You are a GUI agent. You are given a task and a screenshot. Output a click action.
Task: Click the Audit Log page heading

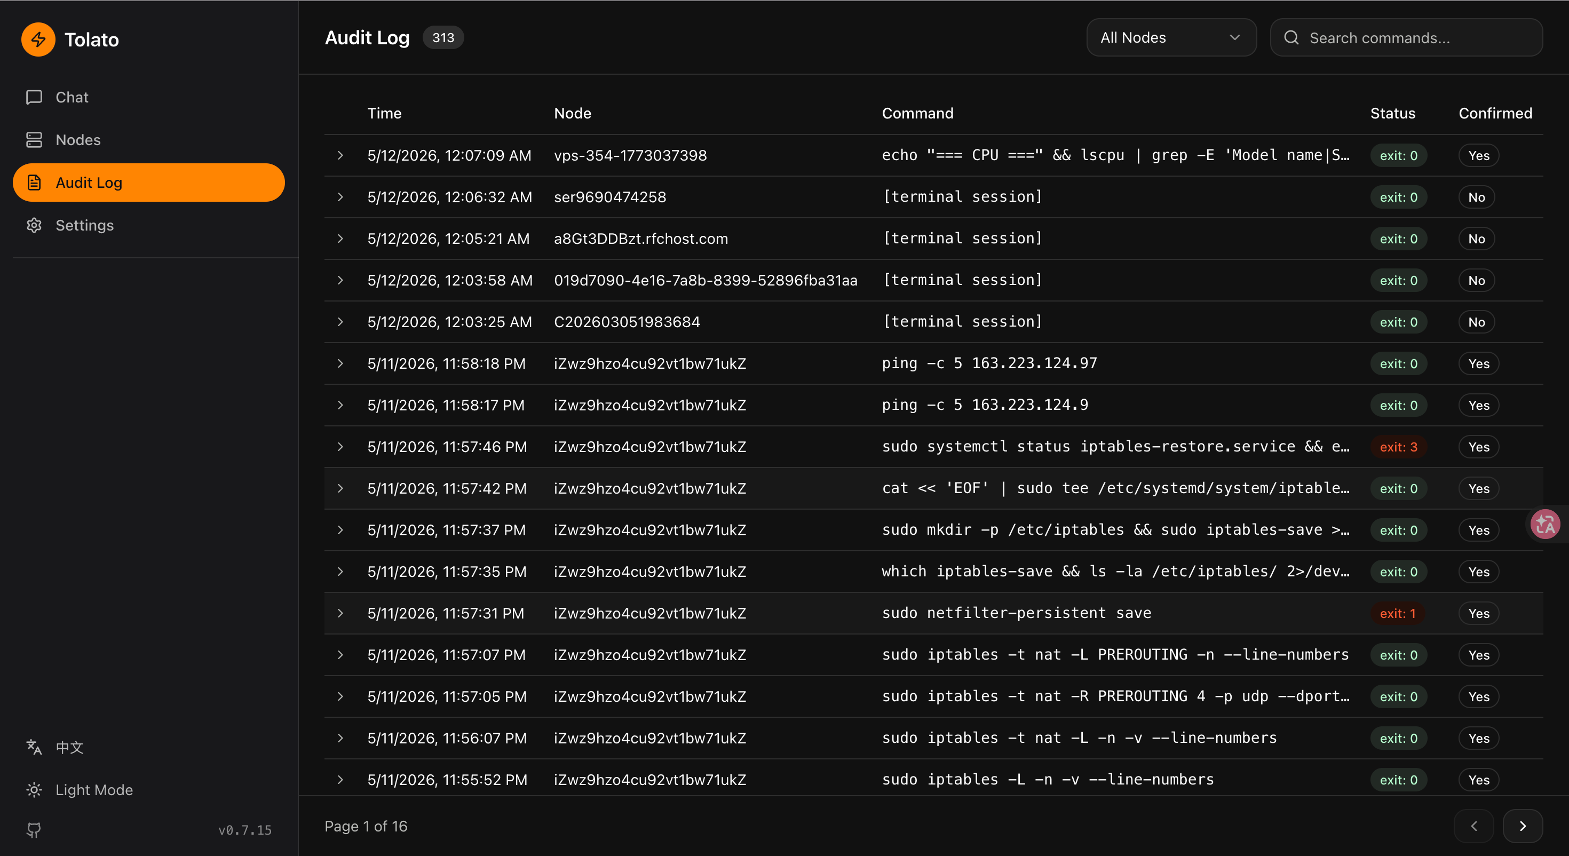tap(367, 38)
